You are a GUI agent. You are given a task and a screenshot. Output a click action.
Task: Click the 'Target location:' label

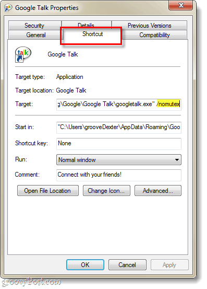click(x=34, y=90)
